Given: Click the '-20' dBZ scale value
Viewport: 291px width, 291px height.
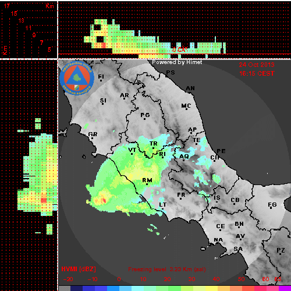Looking at the screenshot, I should [68, 279].
